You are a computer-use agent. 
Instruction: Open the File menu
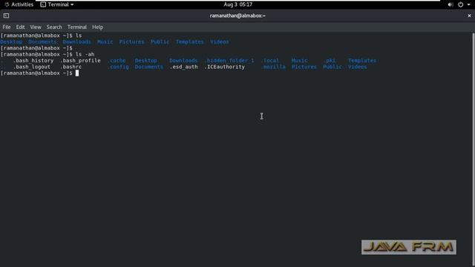click(x=7, y=27)
